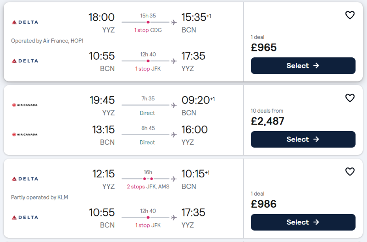Click the Delta logo for 18:00 departure
Viewport: 367px width, 242px height.
click(x=25, y=22)
